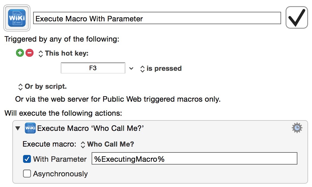Image resolution: width=312 pixels, height=187 pixels.
Task: Click the WiKi icon in the action header
Action: pos(30,128)
